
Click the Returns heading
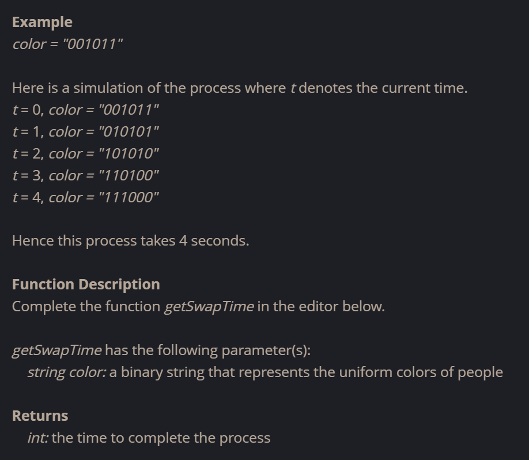40,416
